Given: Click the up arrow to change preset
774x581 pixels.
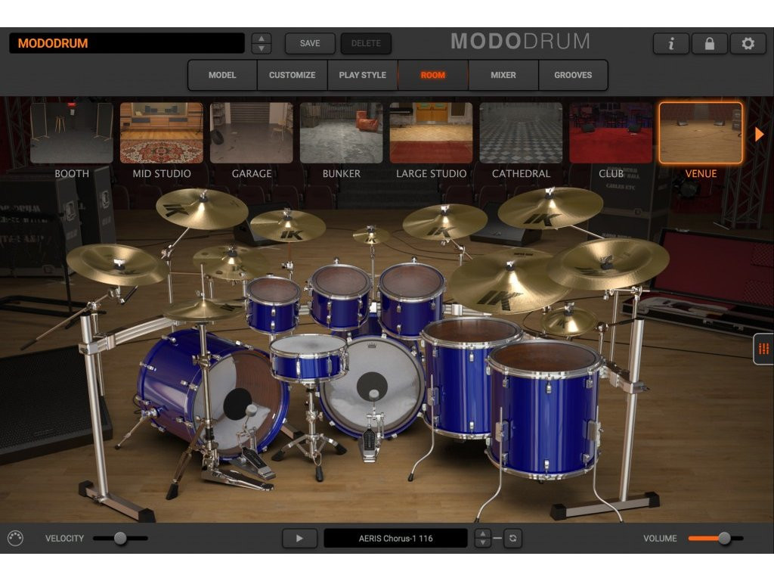Looking at the screenshot, I should 261,38.
